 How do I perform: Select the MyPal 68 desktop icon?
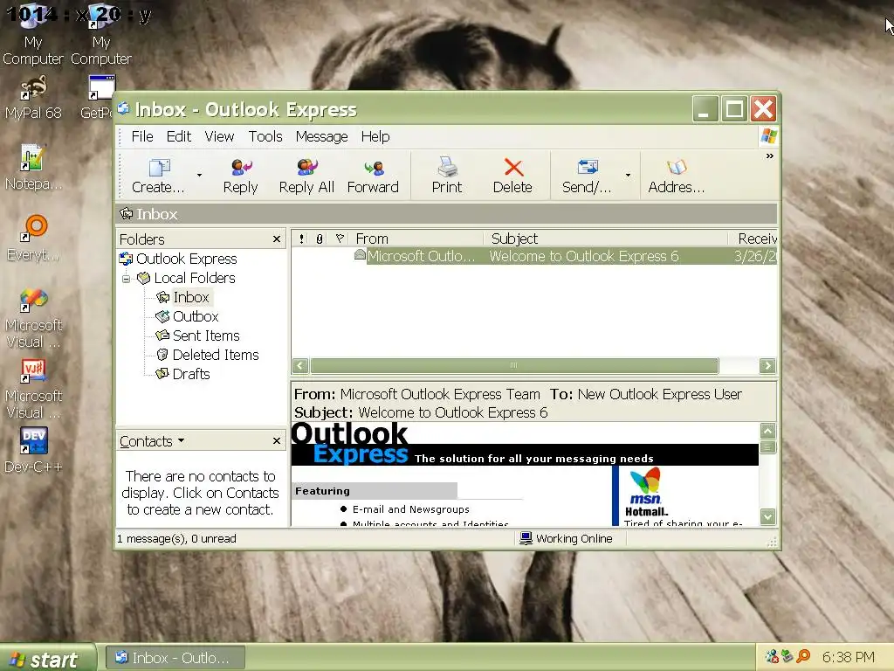pyautogui.click(x=33, y=98)
